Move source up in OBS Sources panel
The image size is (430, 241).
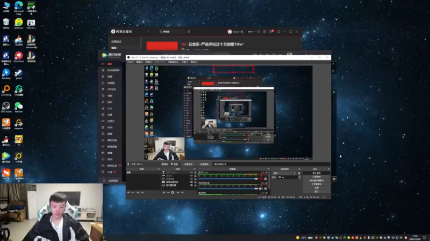point(178,193)
